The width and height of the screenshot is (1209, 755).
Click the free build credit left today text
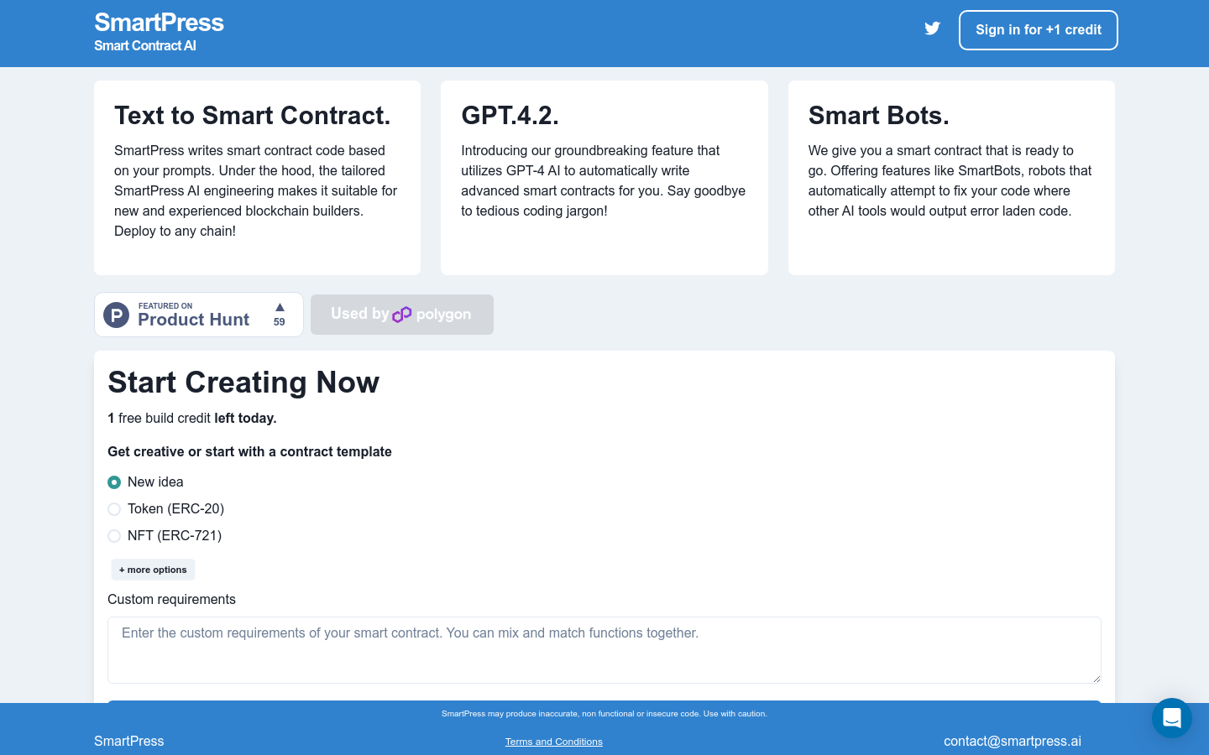point(192,418)
